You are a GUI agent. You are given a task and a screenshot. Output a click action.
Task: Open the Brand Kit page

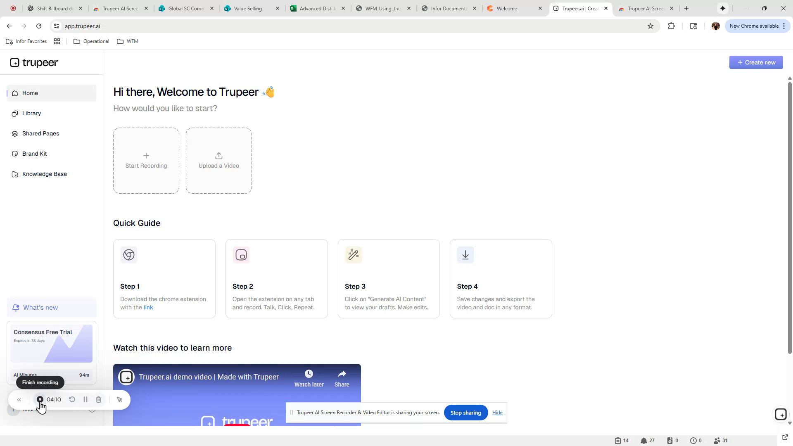tap(34, 153)
